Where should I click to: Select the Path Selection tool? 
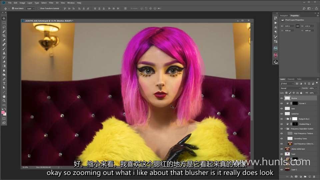[x=4, y=88]
